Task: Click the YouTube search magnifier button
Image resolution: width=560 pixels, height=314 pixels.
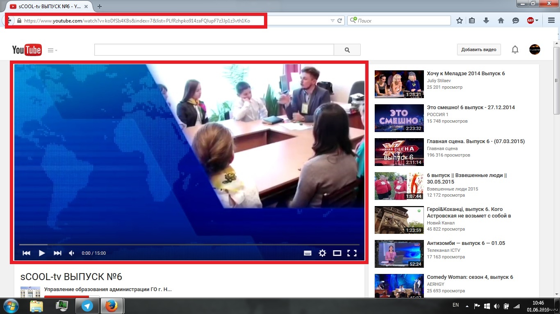Action: coord(347,50)
